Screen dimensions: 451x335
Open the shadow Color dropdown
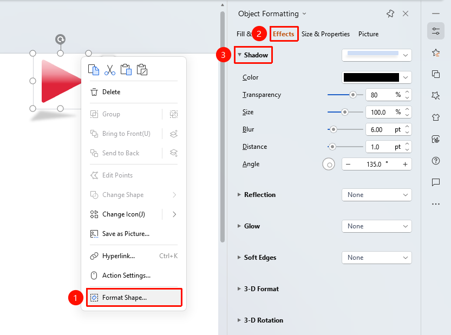[x=377, y=77]
